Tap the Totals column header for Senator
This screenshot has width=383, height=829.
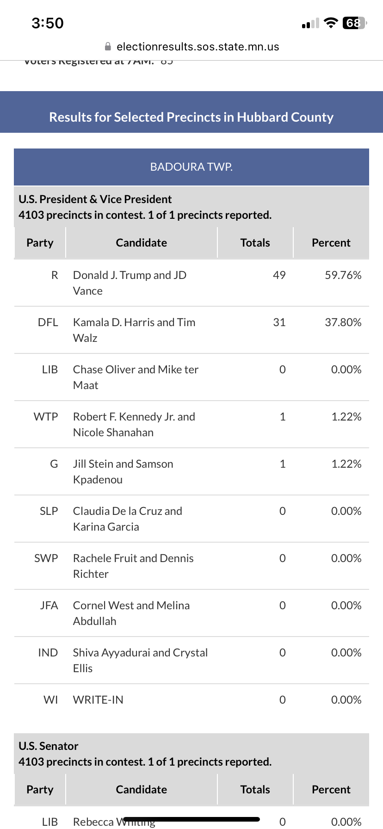click(255, 790)
